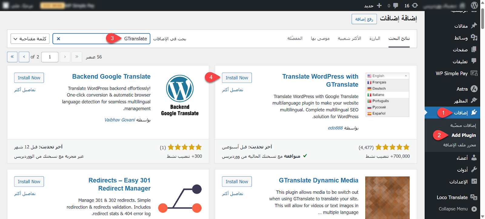485x219 pixels.
Task: Click رفع إضافة upload plugin button
Action: [x=364, y=19]
